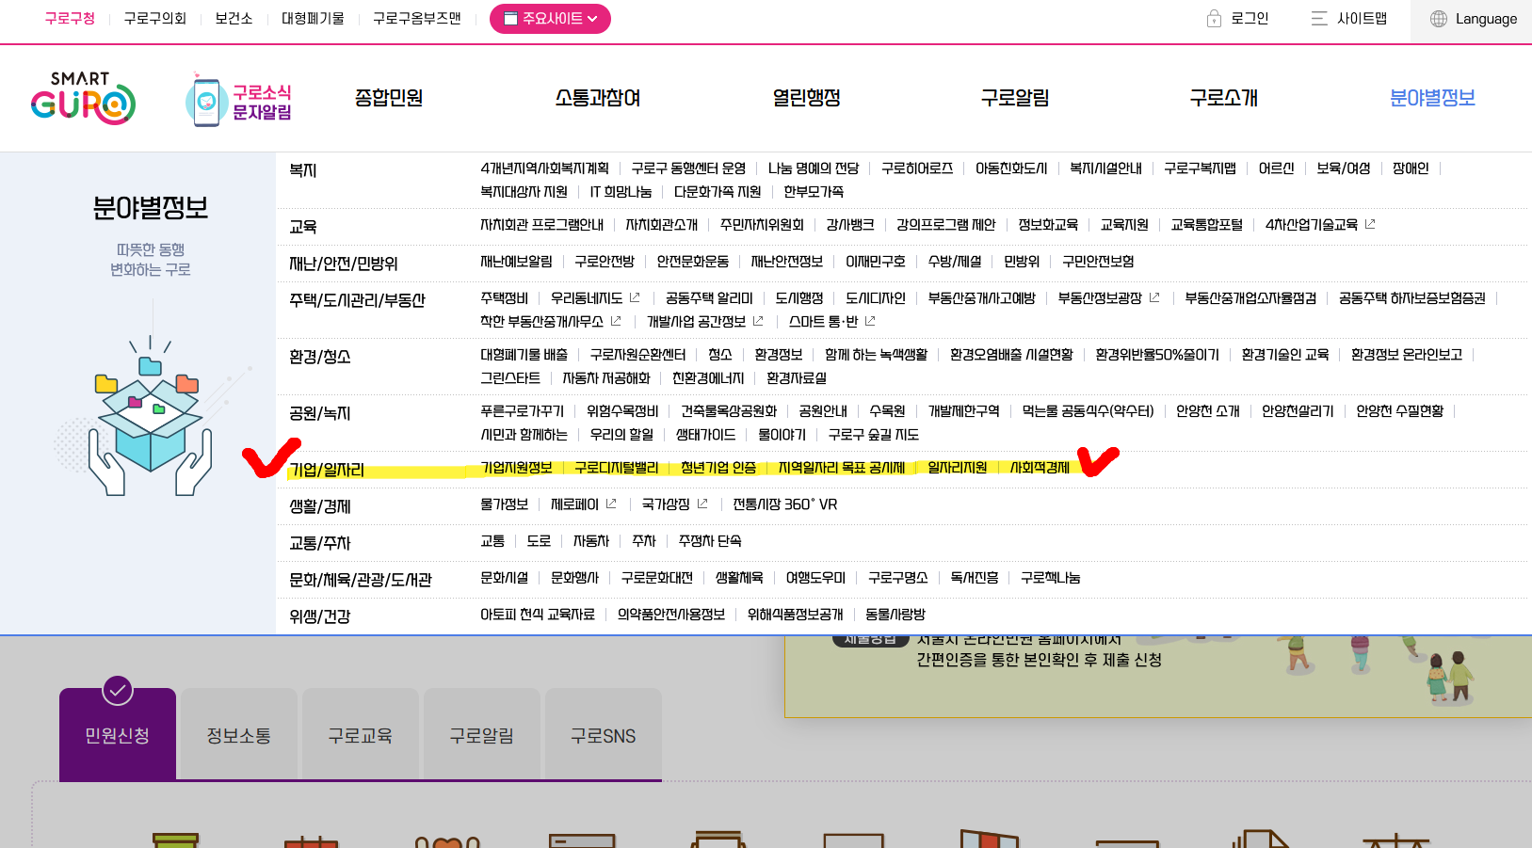This screenshot has width=1532, height=848.
Task: Click the external-link icon after 스마트 통·반
Action: coord(870,321)
